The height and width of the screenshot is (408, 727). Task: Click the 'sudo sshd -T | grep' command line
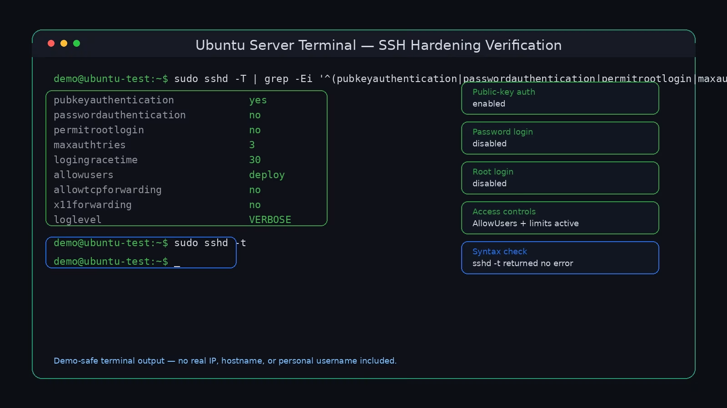(390, 79)
